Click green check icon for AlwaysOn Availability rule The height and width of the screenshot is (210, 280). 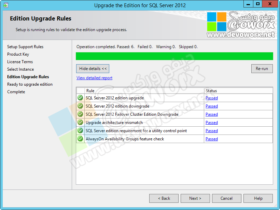pos(80,139)
